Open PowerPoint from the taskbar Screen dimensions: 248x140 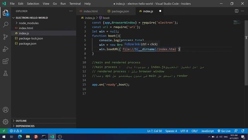(36, 136)
